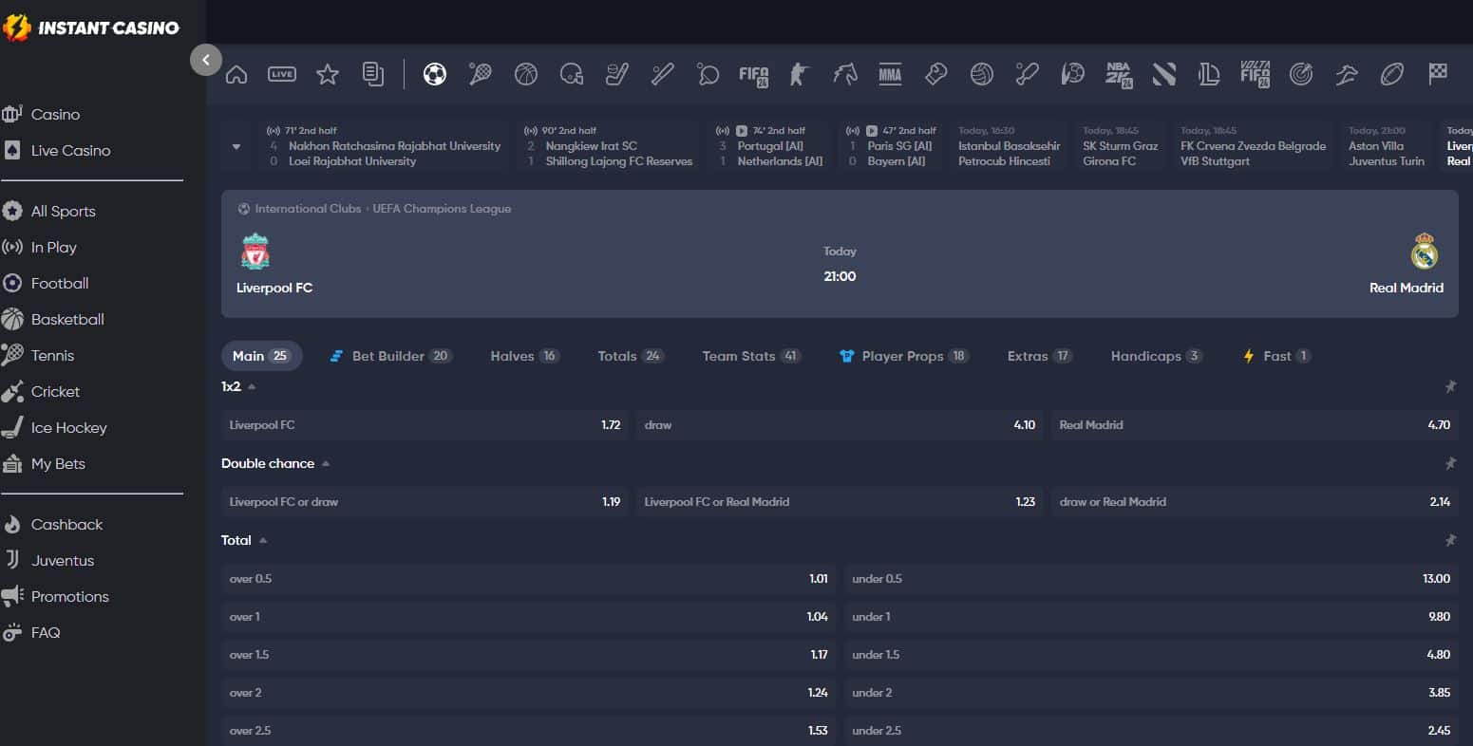Image resolution: width=1473 pixels, height=746 pixels.
Task: Select the table tennis paddle icon
Action: (708, 74)
